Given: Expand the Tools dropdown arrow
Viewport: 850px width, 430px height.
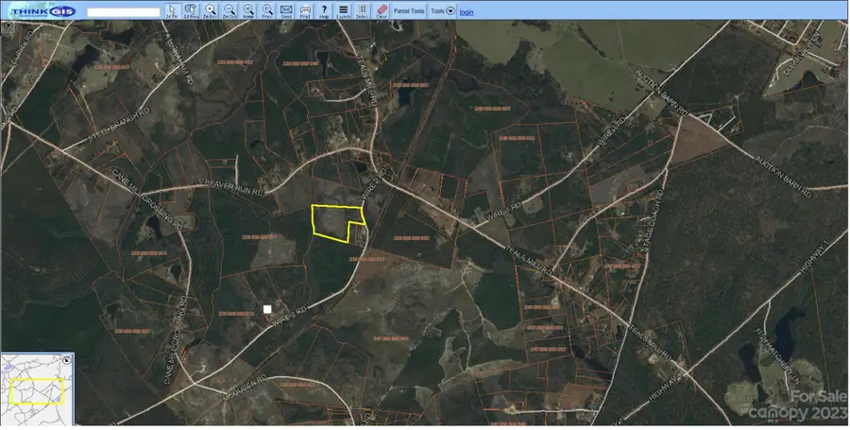Looking at the screenshot, I should pyautogui.click(x=450, y=11).
